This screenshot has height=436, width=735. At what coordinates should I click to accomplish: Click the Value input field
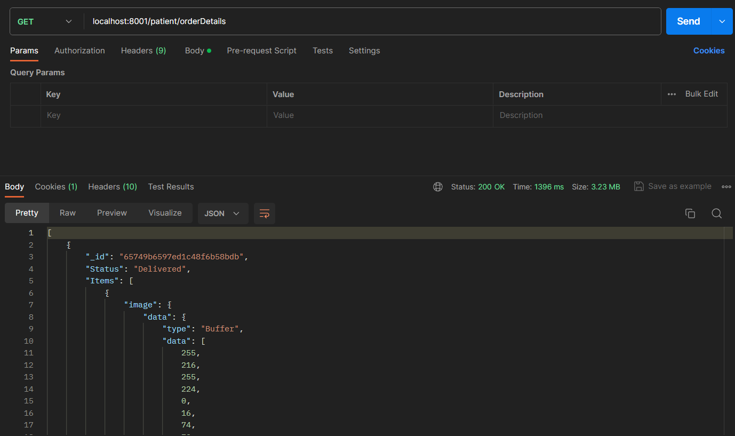[x=380, y=115]
